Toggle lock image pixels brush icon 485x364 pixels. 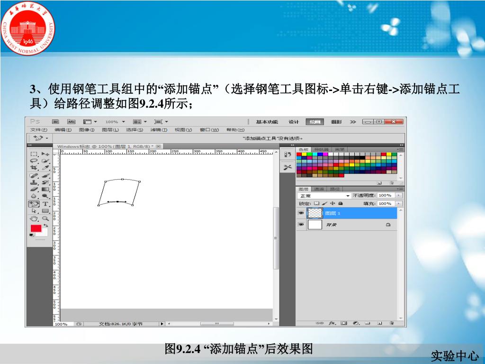tap(324, 203)
